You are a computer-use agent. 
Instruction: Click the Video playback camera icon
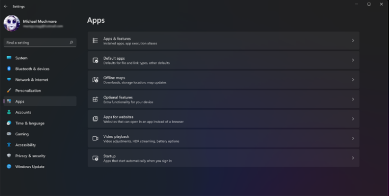pos(95,138)
